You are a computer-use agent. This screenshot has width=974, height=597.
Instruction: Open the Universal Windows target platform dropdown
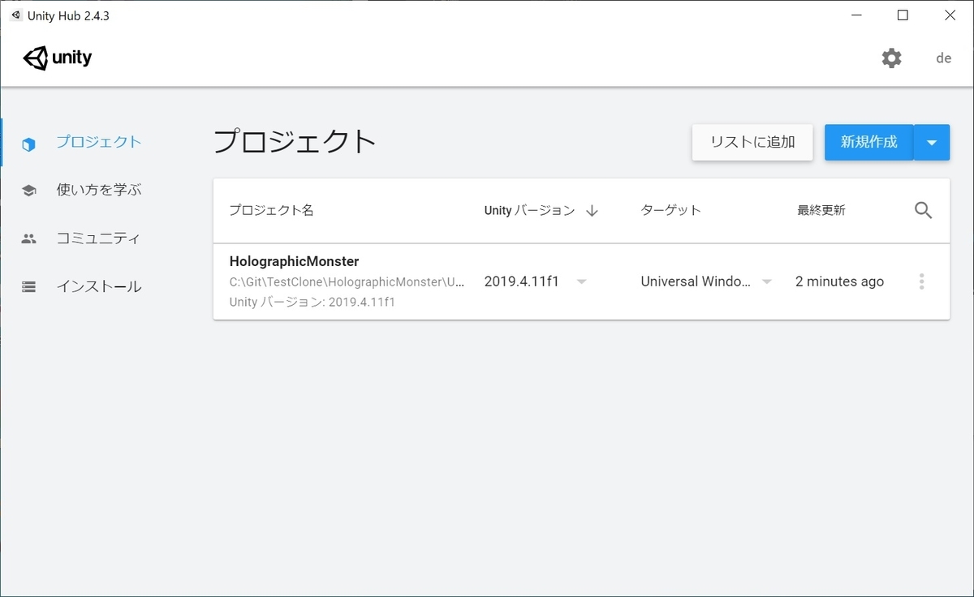766,281
